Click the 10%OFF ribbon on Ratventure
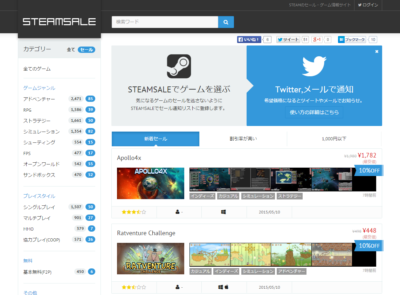Viewport: 400px width, 295px height. (x=369, y=246)
